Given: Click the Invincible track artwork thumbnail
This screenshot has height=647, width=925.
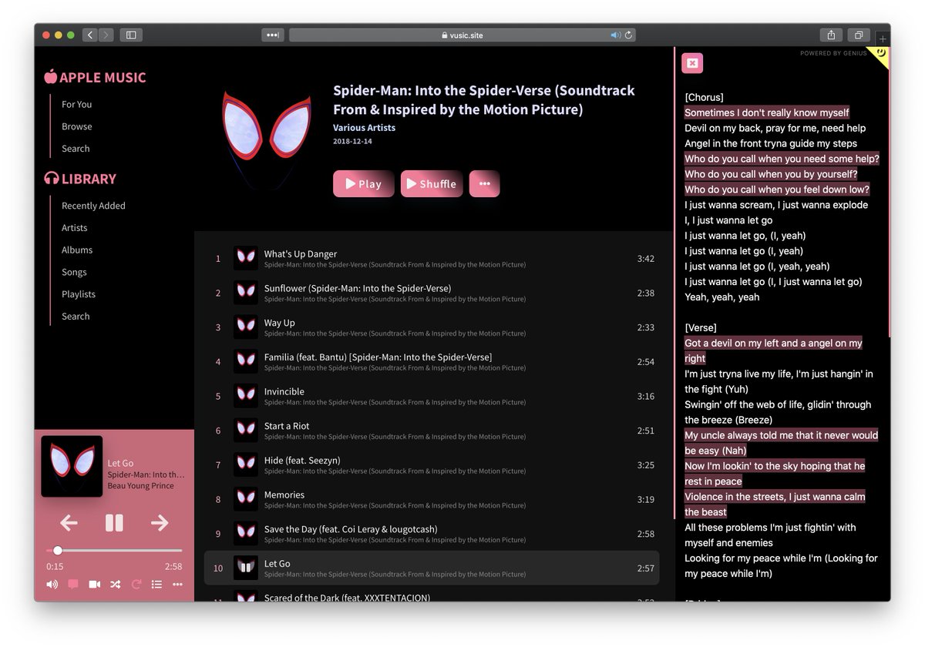Looking at the screenshot, I should [x=246, y=396].
